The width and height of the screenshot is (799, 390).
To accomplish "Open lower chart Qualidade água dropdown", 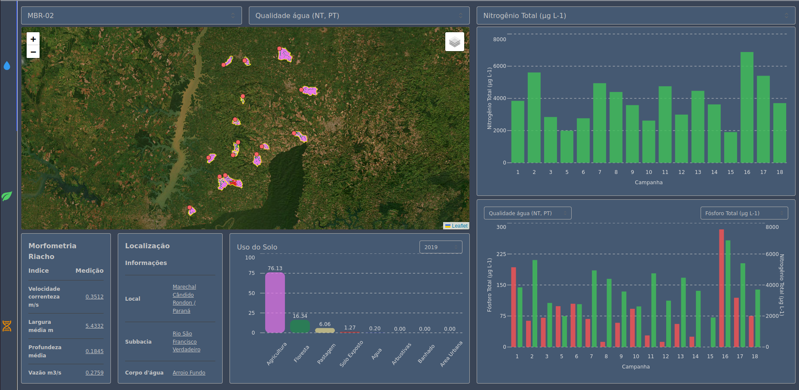I will pos(527,213).
